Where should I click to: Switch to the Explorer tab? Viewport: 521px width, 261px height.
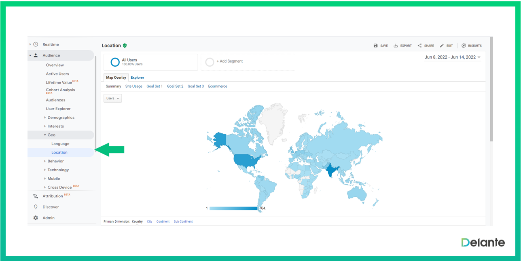tap(137, 78)
